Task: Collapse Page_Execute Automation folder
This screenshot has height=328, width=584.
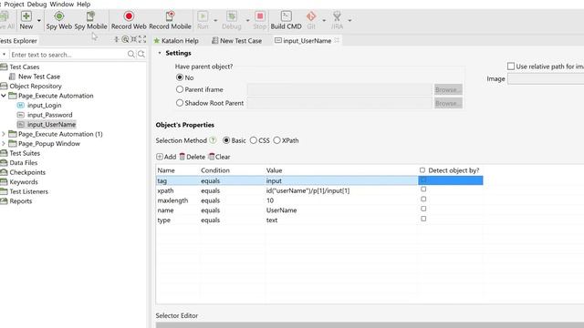Action: (x=4, y=96)
